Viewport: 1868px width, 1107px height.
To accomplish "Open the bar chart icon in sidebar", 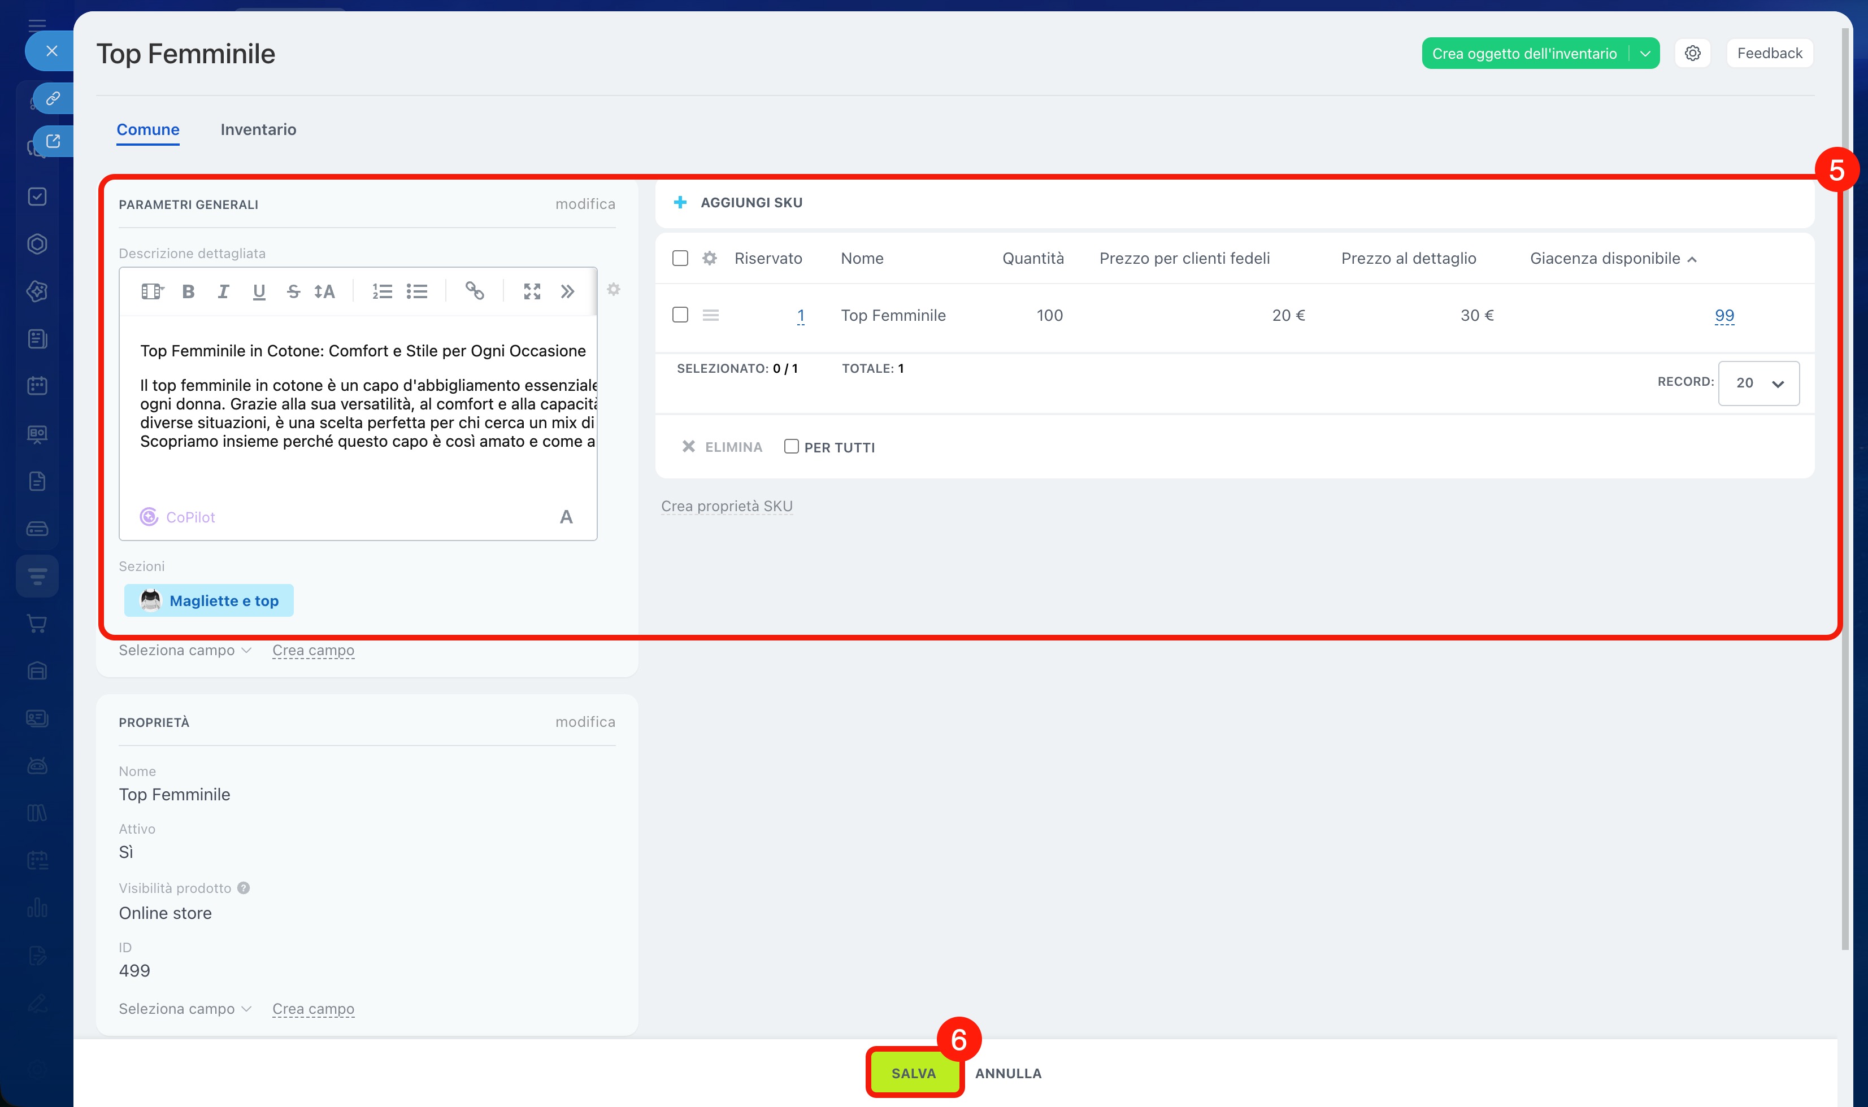I will [37, 908].
